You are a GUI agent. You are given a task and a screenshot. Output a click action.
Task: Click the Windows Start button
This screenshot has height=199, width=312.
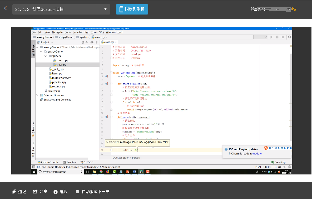pyautogui.click(x=34, y=172)
